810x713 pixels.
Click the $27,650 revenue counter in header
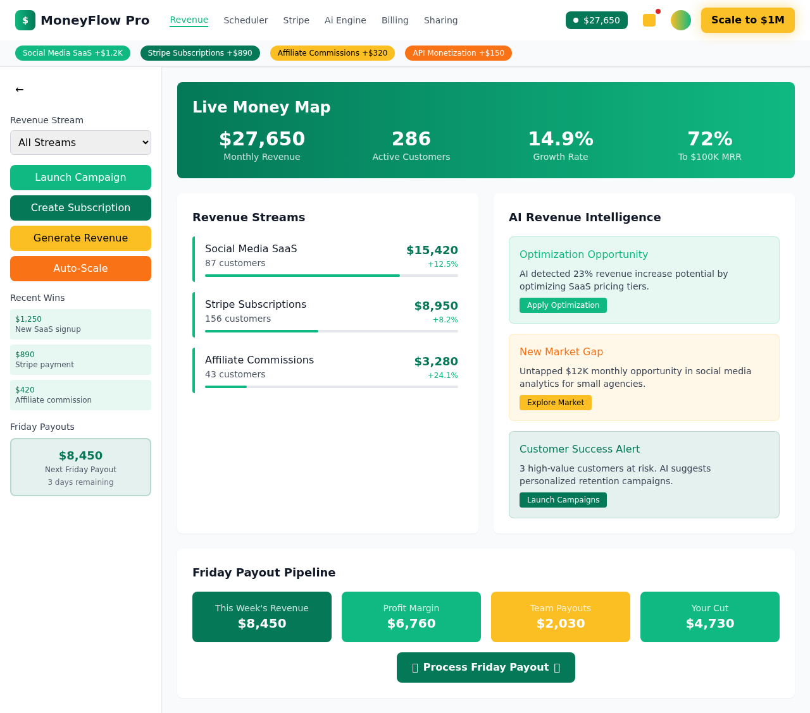(596, 20)
